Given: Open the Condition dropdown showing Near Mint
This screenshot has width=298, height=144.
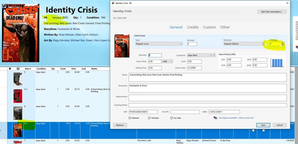Looking at the screenshot, I should pyautogui.click(x=200, y=55).
